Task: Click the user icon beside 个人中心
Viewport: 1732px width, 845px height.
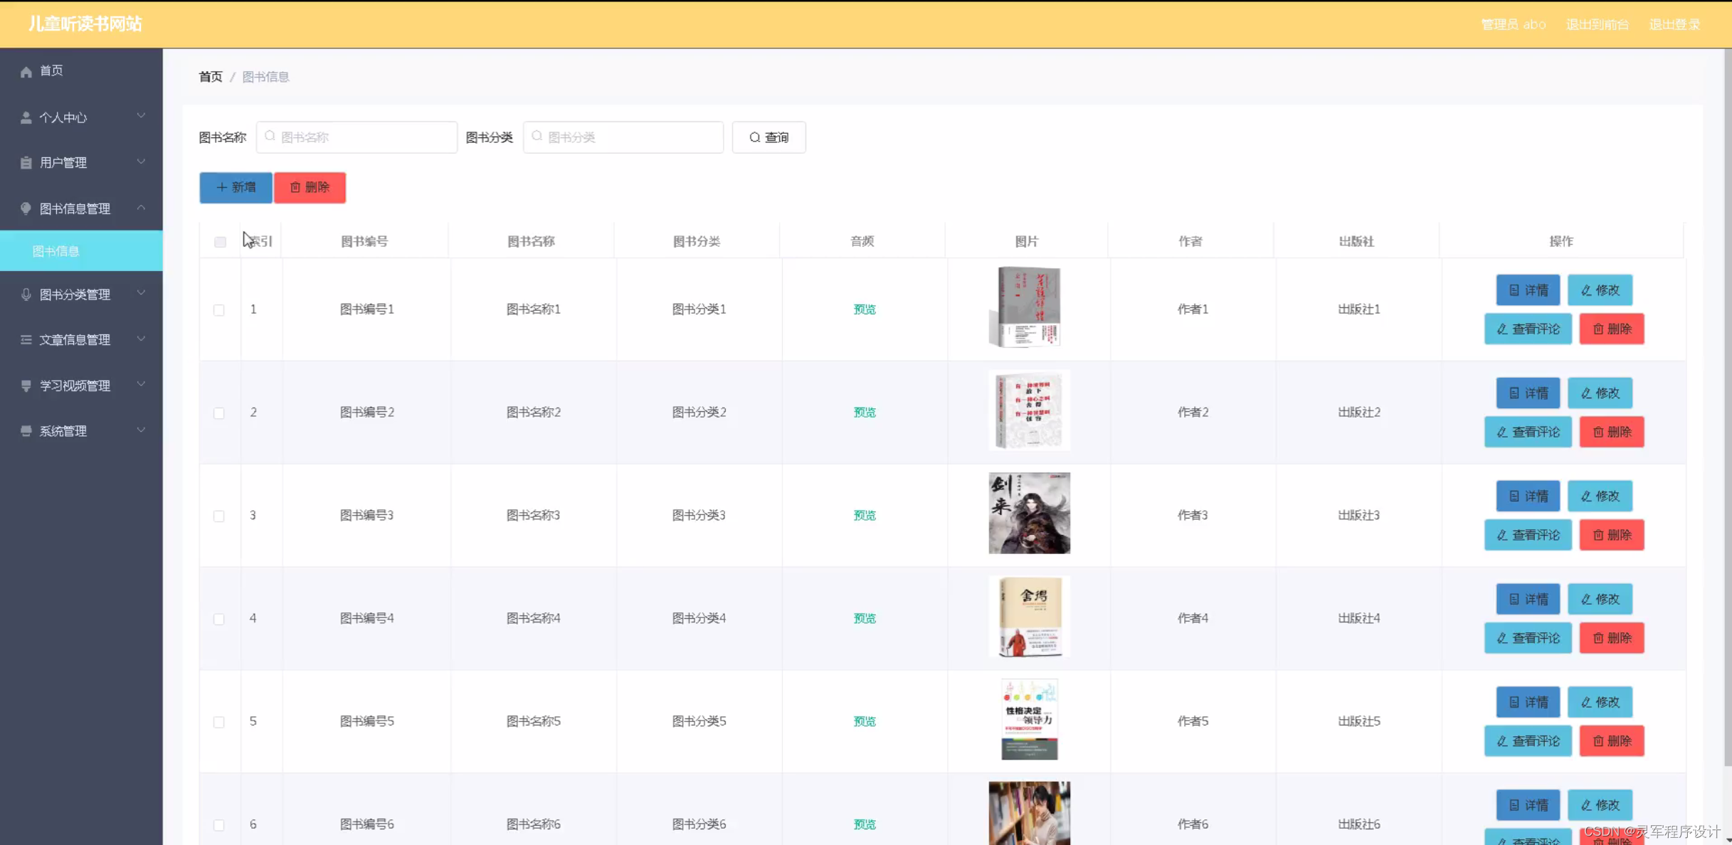Action: point(26,117)
